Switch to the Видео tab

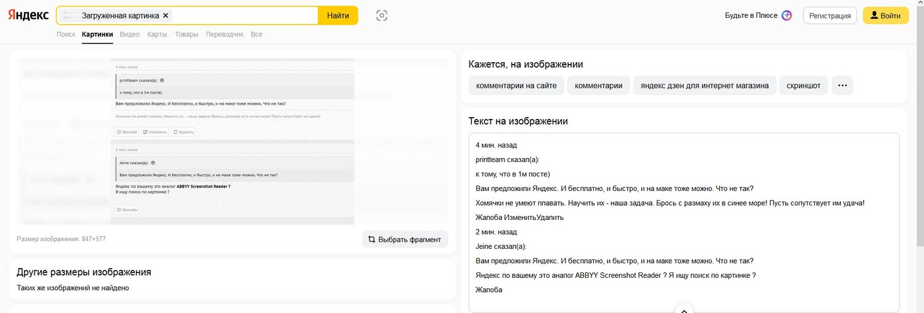(130, 35)
